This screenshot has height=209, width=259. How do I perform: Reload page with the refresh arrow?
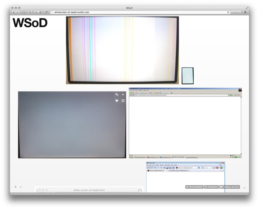pos(228,12)
